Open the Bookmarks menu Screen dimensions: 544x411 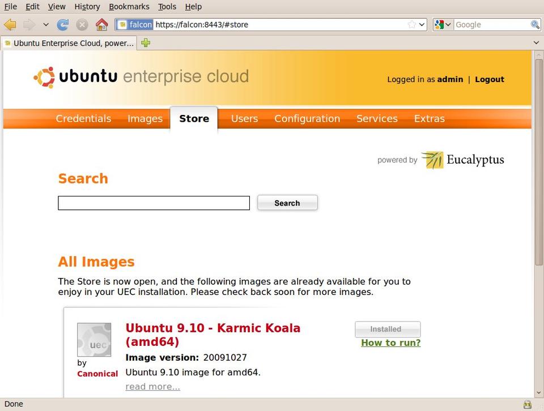(x=129, y=7)
